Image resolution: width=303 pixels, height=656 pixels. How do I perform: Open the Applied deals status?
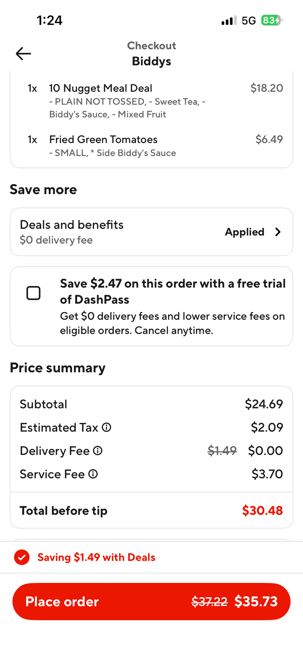pyautogui.click(x=244, y=232)
